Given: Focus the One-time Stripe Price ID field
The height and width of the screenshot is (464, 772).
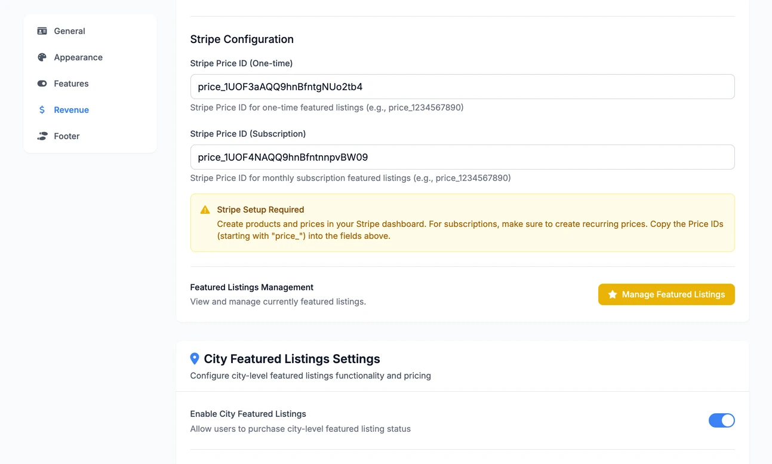Looking at the screenshot, I should pyautogui.click(x=462, y=87).
